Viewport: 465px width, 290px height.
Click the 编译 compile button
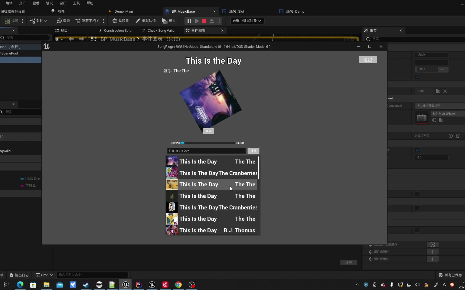pyautogui.click(x=12, y=21)
